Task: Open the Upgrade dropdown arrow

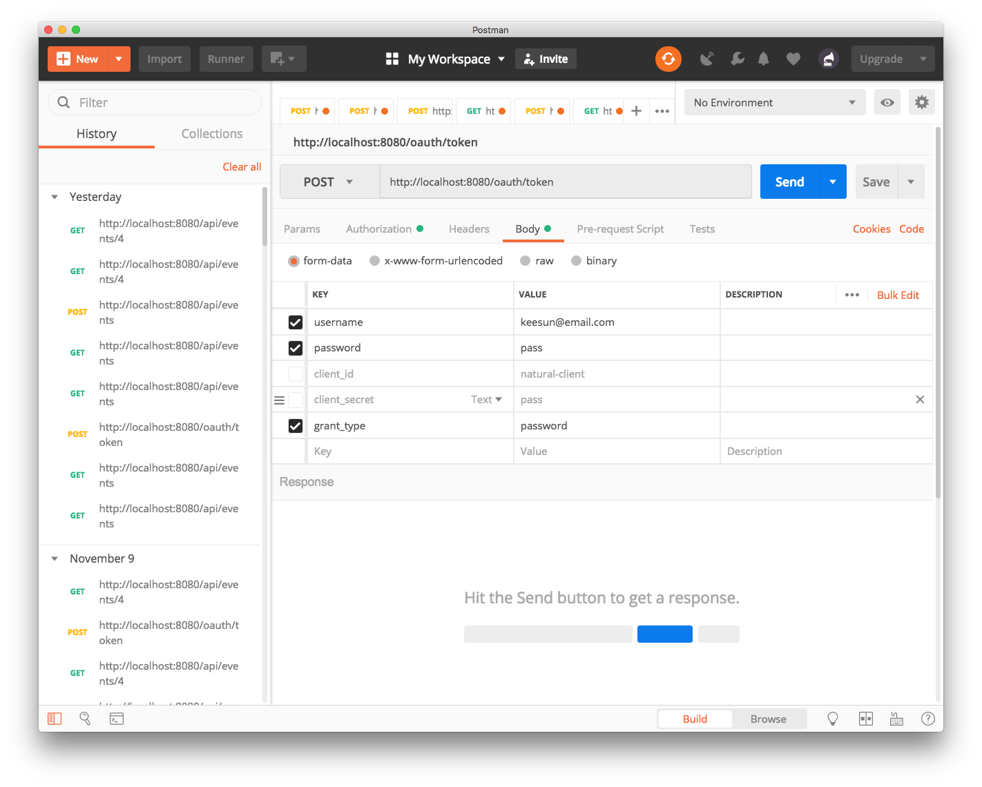Action: coord(923,59)
